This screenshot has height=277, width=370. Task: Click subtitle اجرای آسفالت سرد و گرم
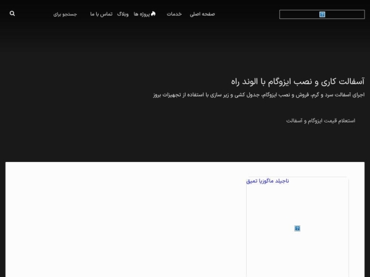pos(259,95)
